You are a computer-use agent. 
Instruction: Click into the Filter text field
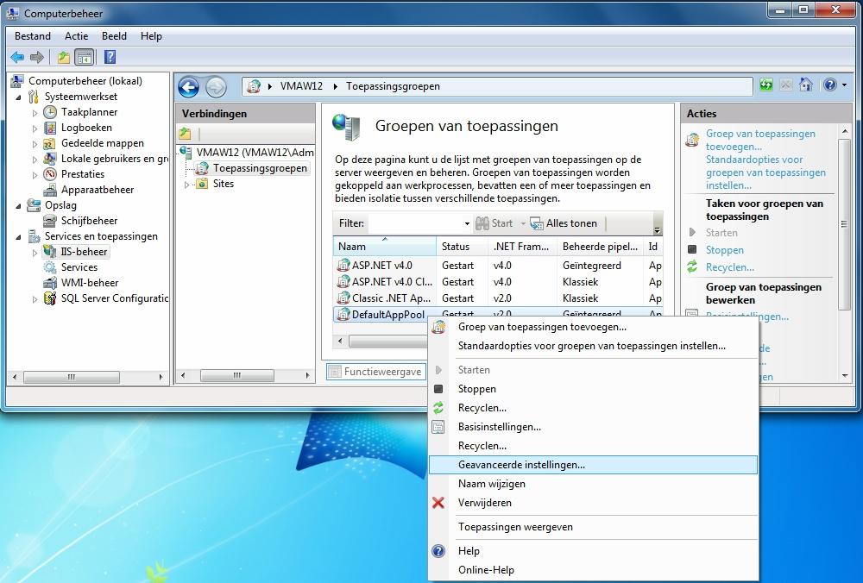[x=416, y=223]
